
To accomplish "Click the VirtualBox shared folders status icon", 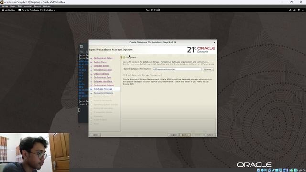I will (277, 170).
